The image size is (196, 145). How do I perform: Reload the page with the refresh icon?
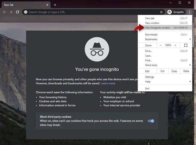[x=18, y=12]
